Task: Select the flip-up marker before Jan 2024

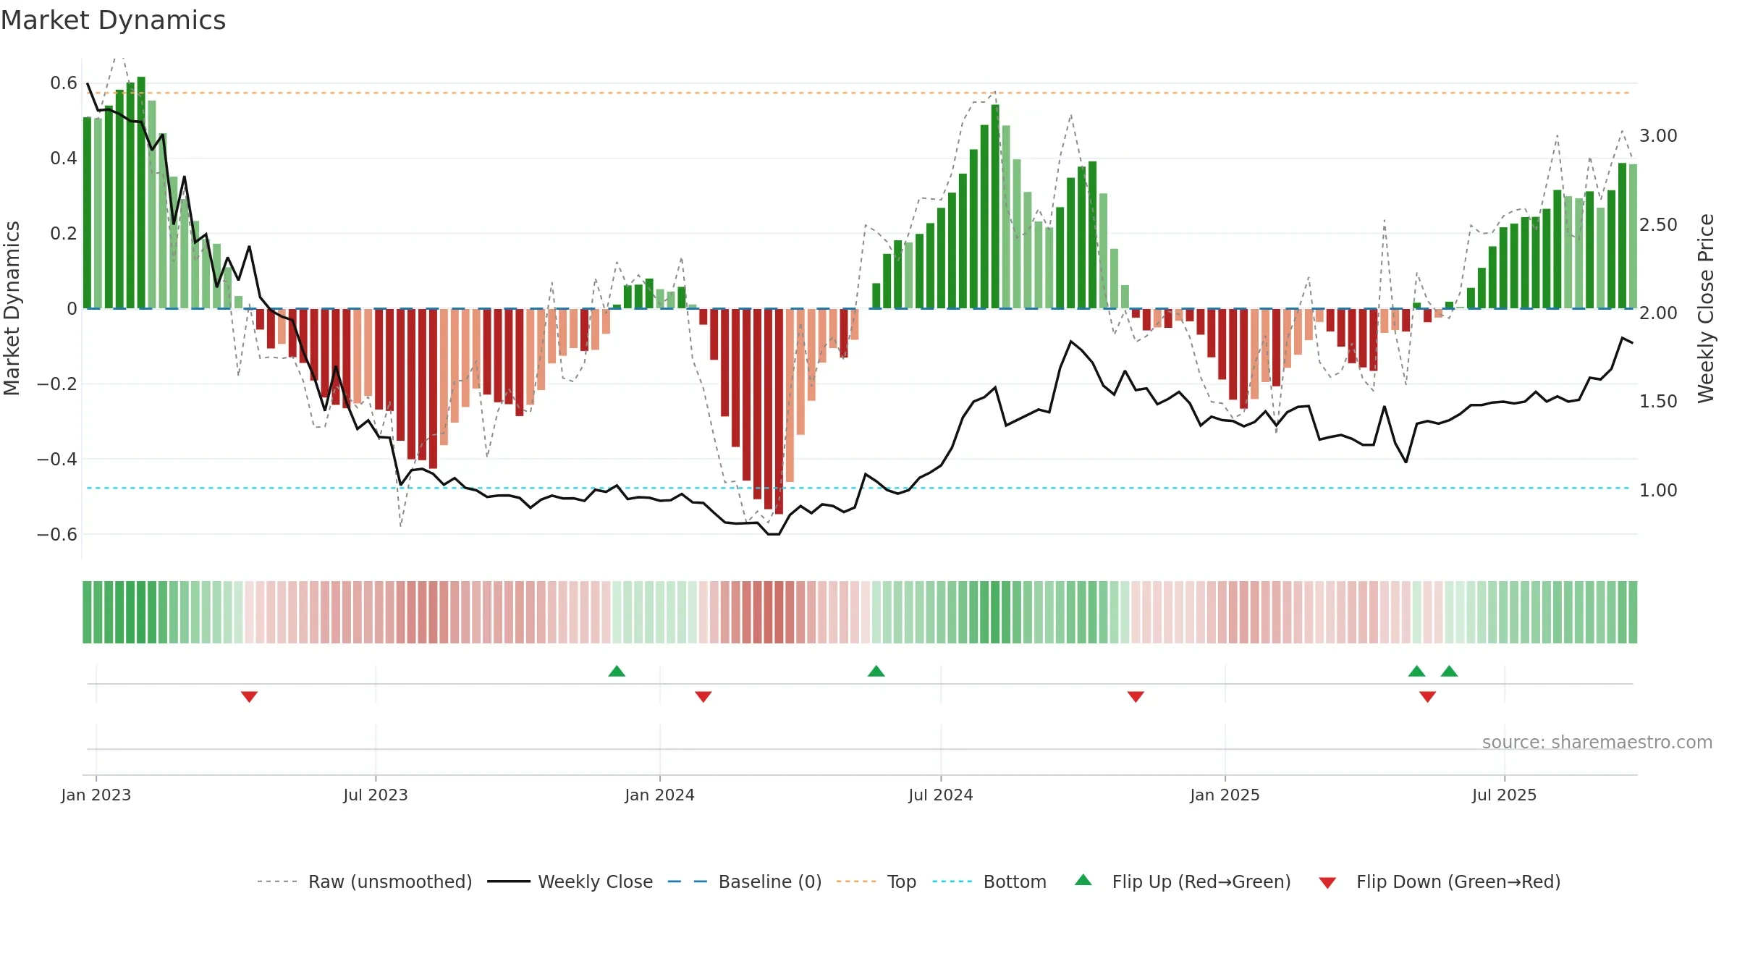Action: tap(617, 671)
